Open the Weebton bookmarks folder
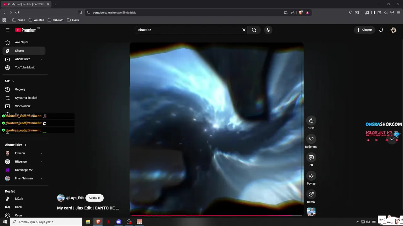This screenshot has width=403, height=226. coord(36,20)
